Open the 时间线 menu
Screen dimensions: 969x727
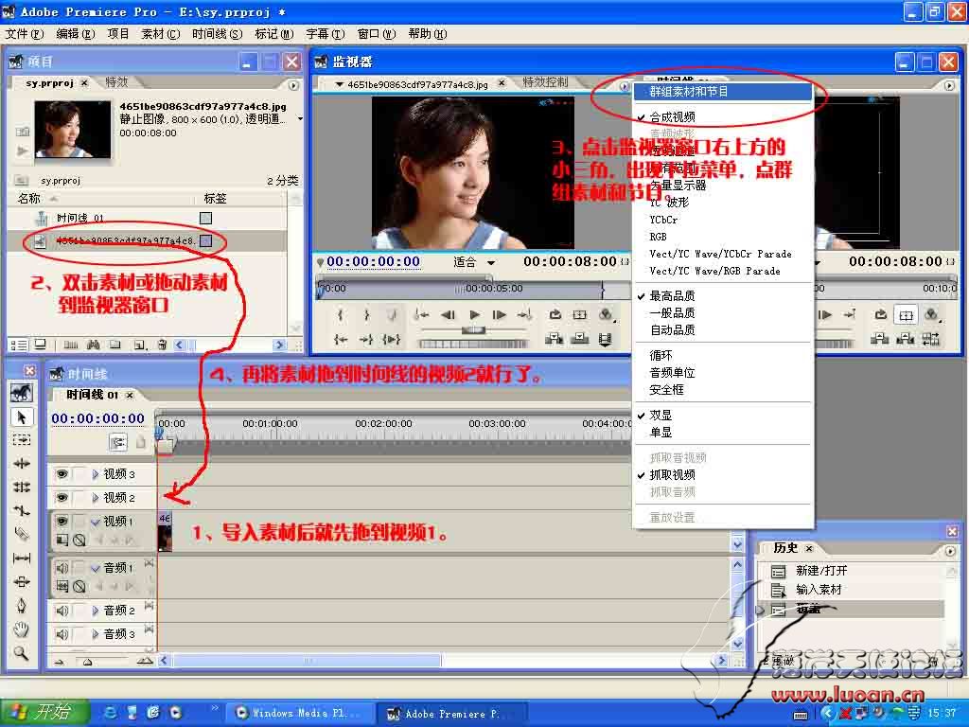pyautogui.click(x=217, y=34)
